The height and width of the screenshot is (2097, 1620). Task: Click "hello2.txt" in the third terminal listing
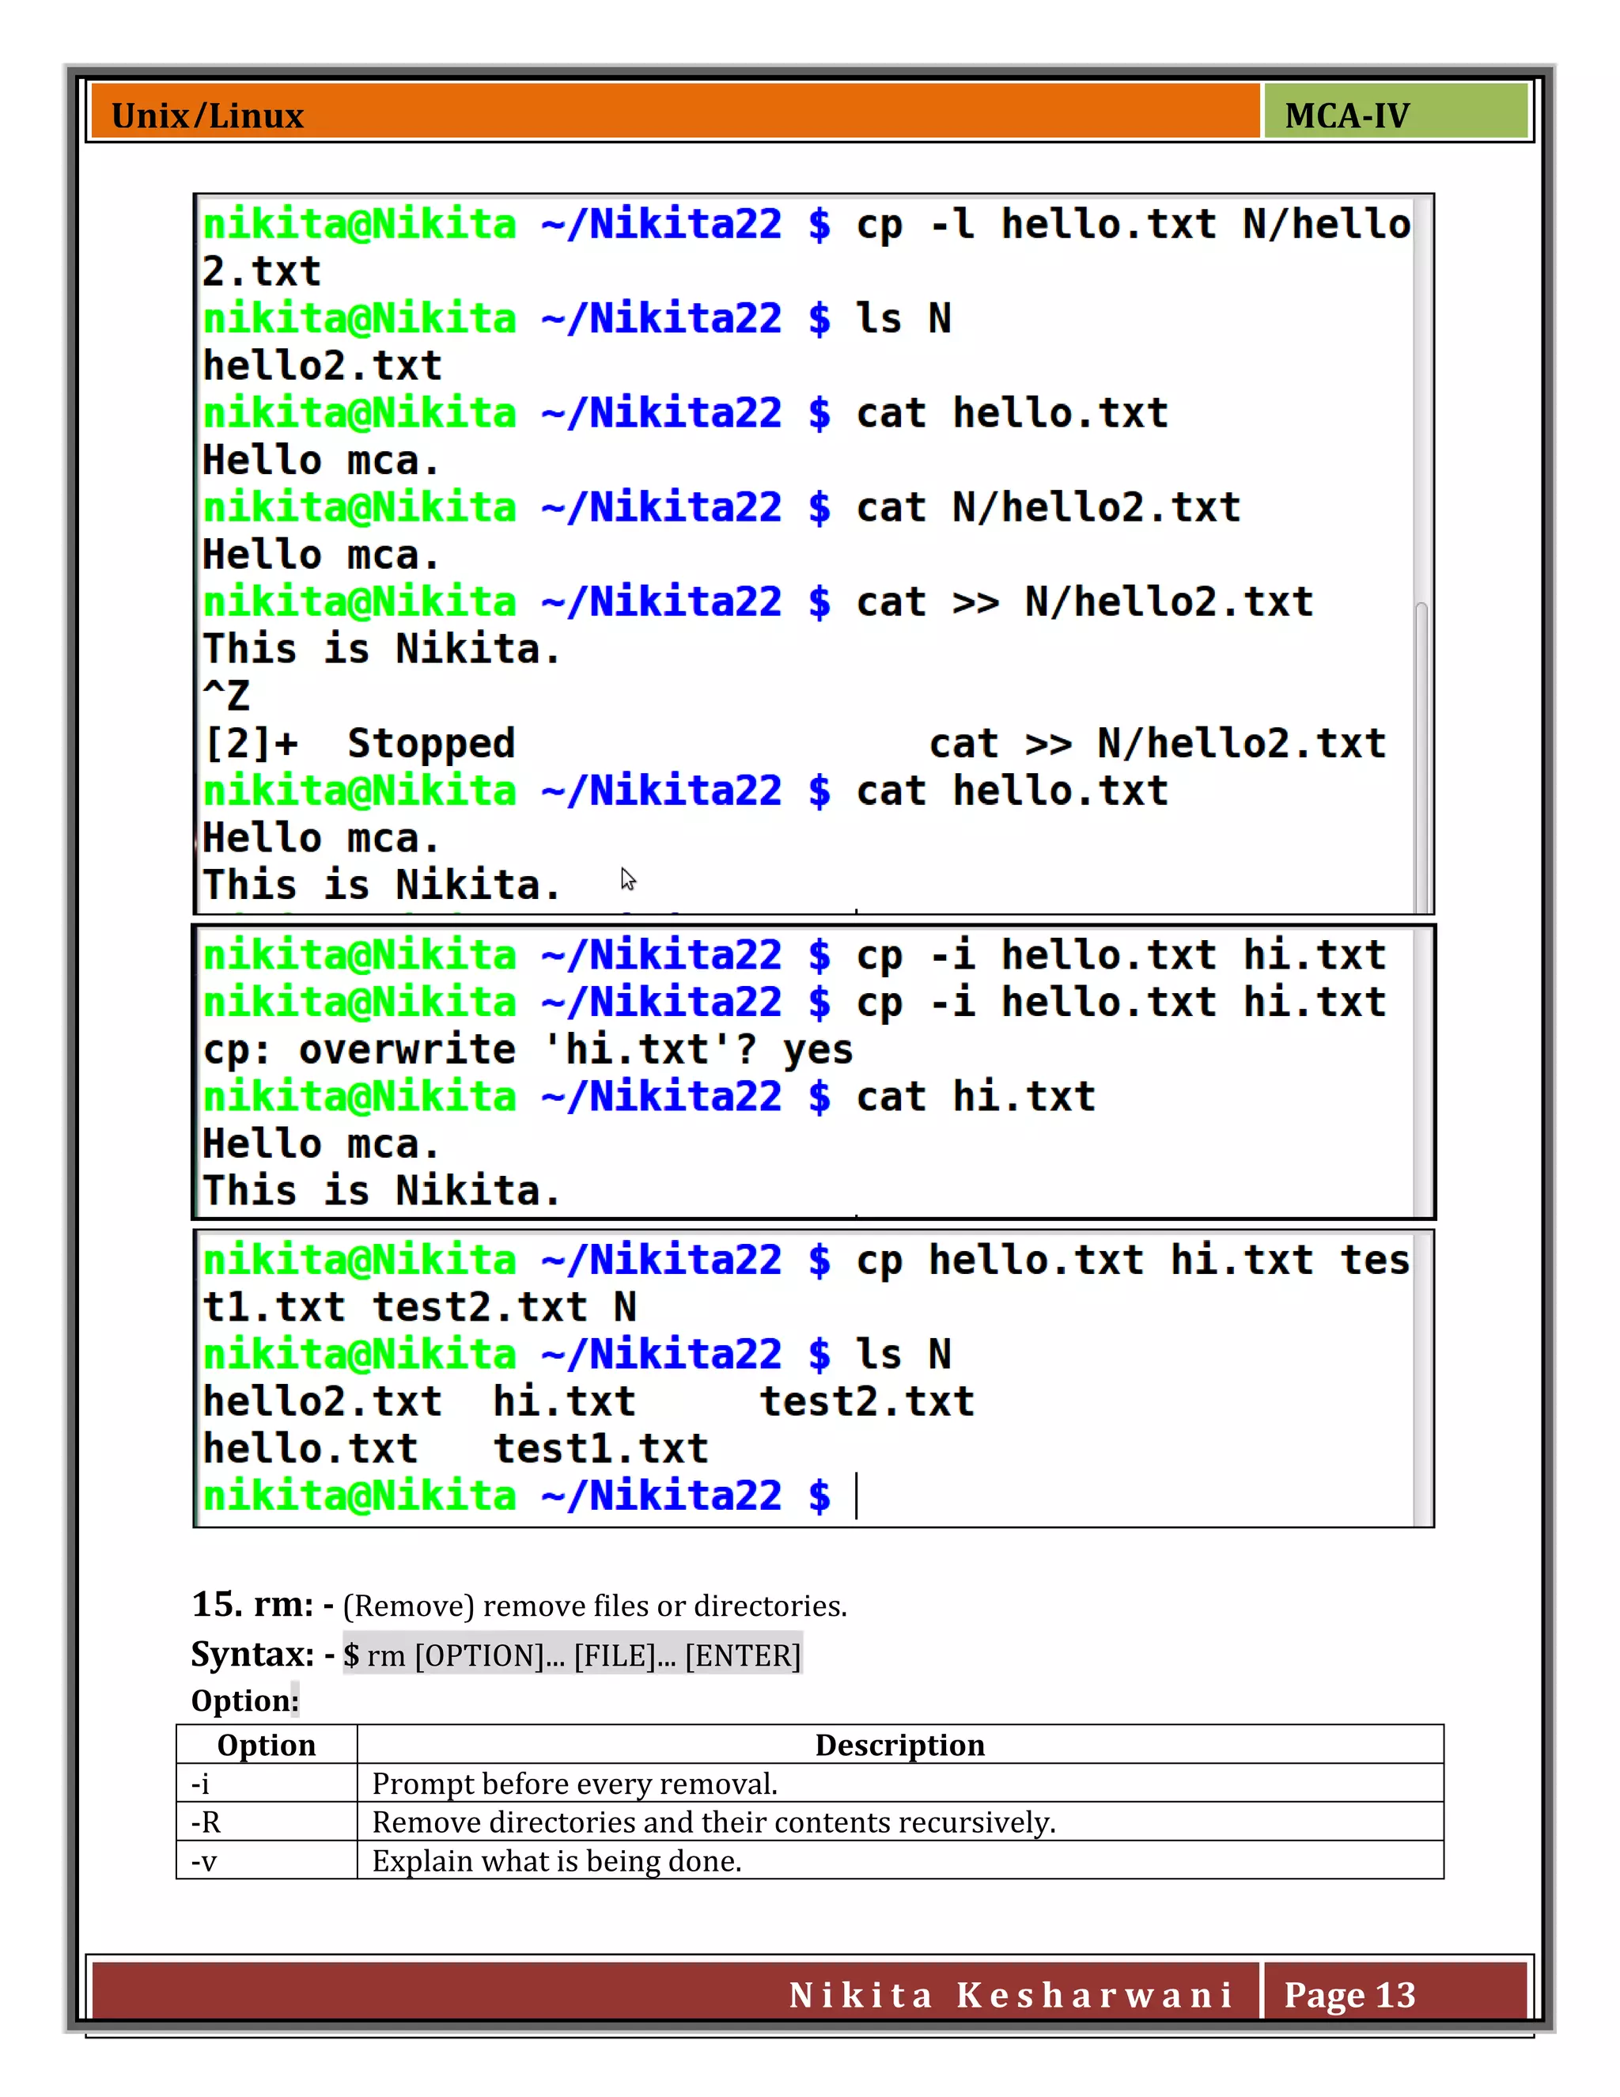tap(323, 1402)
